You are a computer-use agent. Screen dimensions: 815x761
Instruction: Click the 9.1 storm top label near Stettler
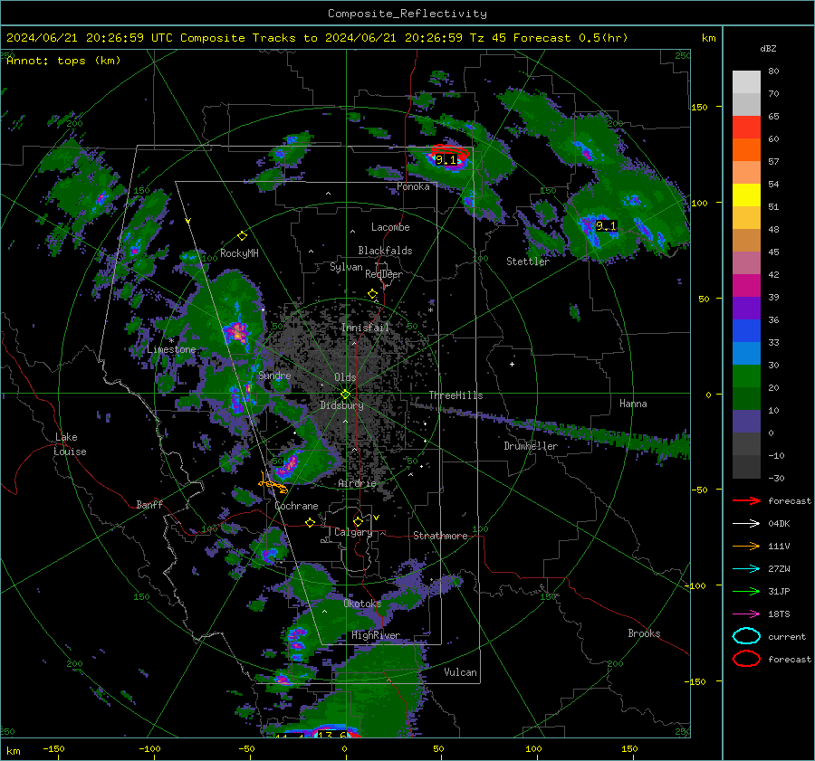click(606, 226)
